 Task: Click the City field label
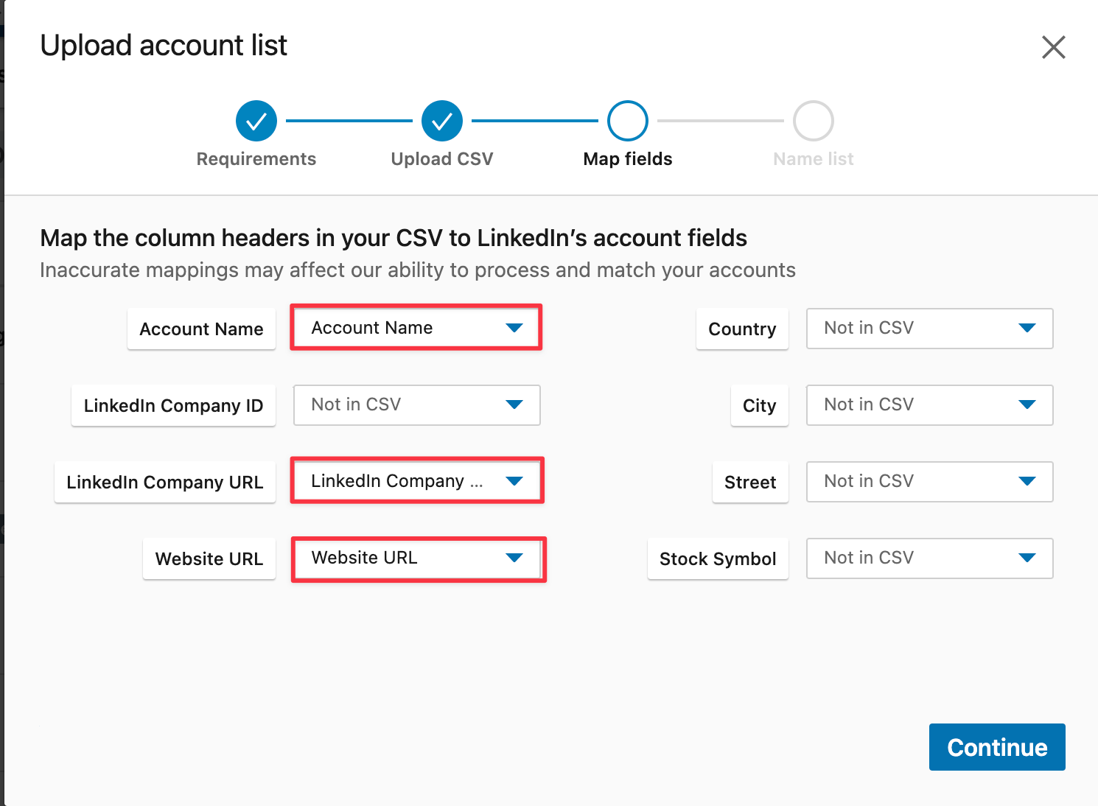point(760,405)
